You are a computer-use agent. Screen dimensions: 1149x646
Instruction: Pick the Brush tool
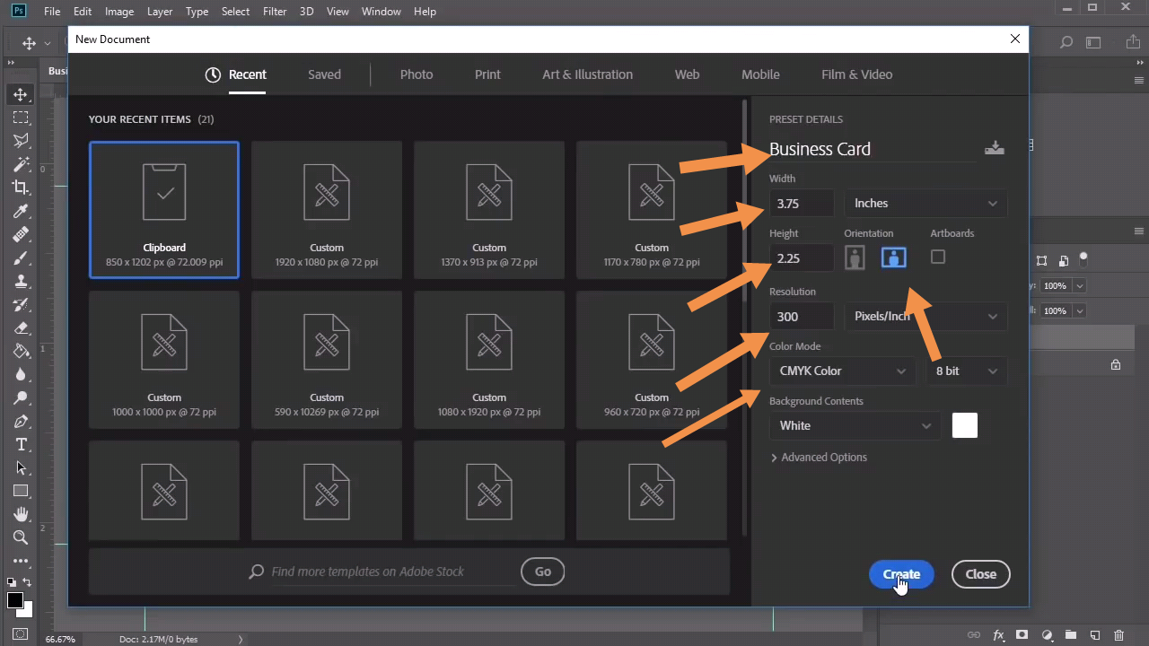pos(21,258)
